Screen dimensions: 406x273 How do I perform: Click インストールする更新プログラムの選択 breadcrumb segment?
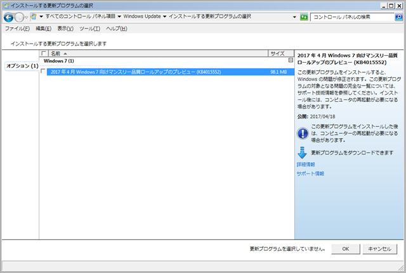click(210, 16)
